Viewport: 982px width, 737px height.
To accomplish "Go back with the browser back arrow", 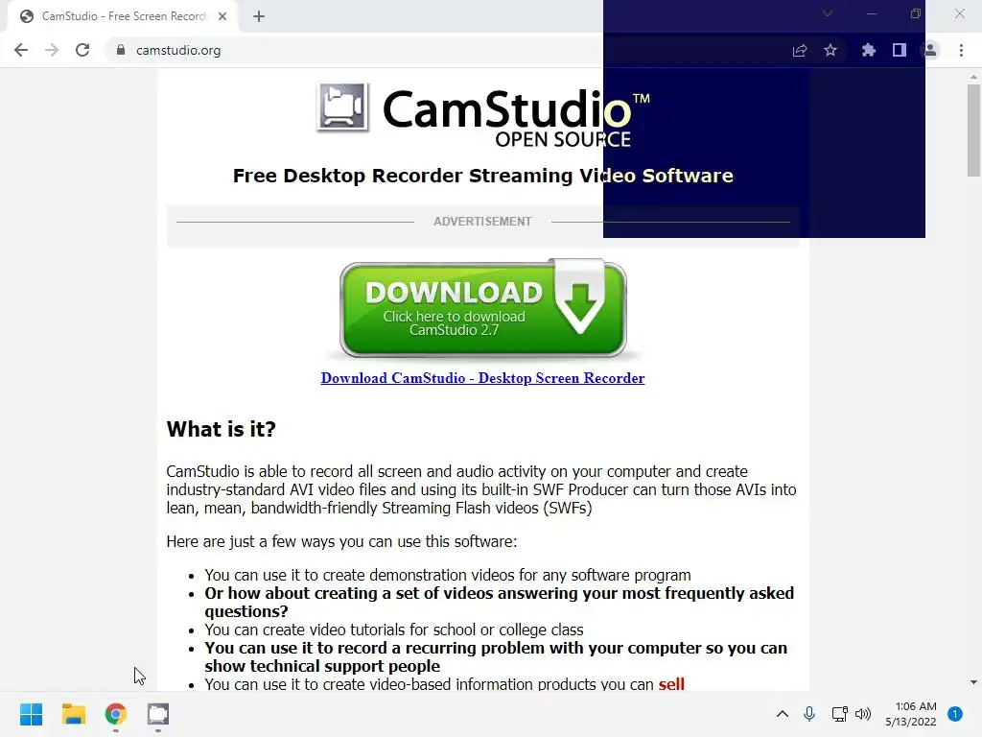I will tap(21, 50).
